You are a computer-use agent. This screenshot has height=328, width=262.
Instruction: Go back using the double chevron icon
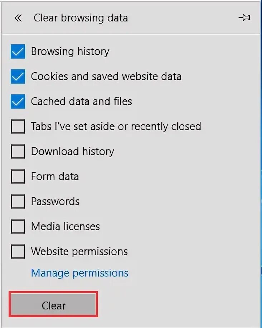coord(18,18)
